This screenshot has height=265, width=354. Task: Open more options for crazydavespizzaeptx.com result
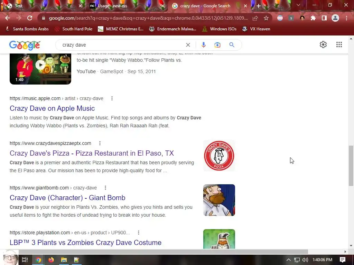point(100,143)
